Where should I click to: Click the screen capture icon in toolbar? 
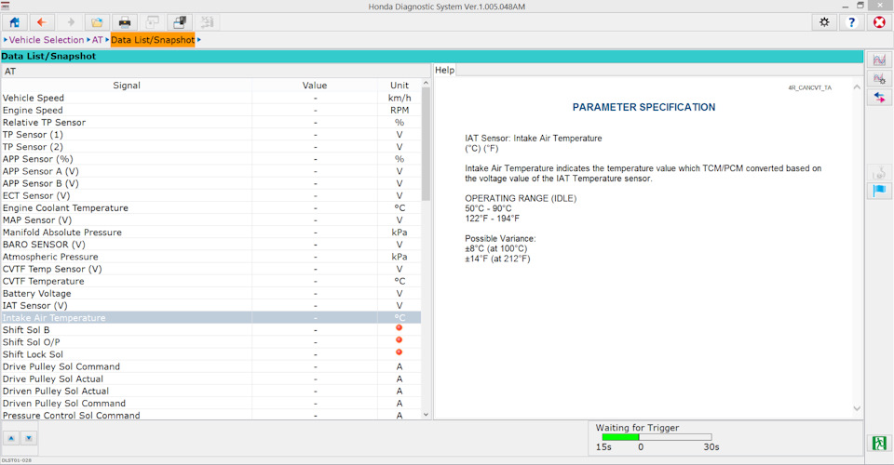(x=179, y=21)
